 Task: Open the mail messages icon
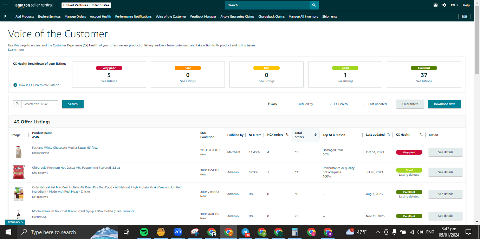tap(436, 5)
